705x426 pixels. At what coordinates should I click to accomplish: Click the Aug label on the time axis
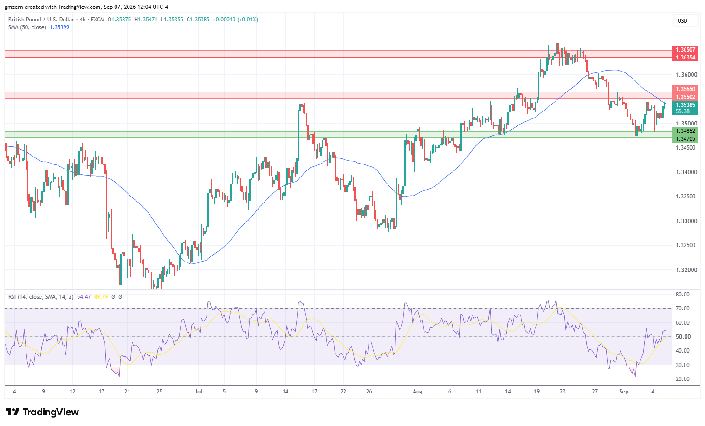[x=418, y=392]
